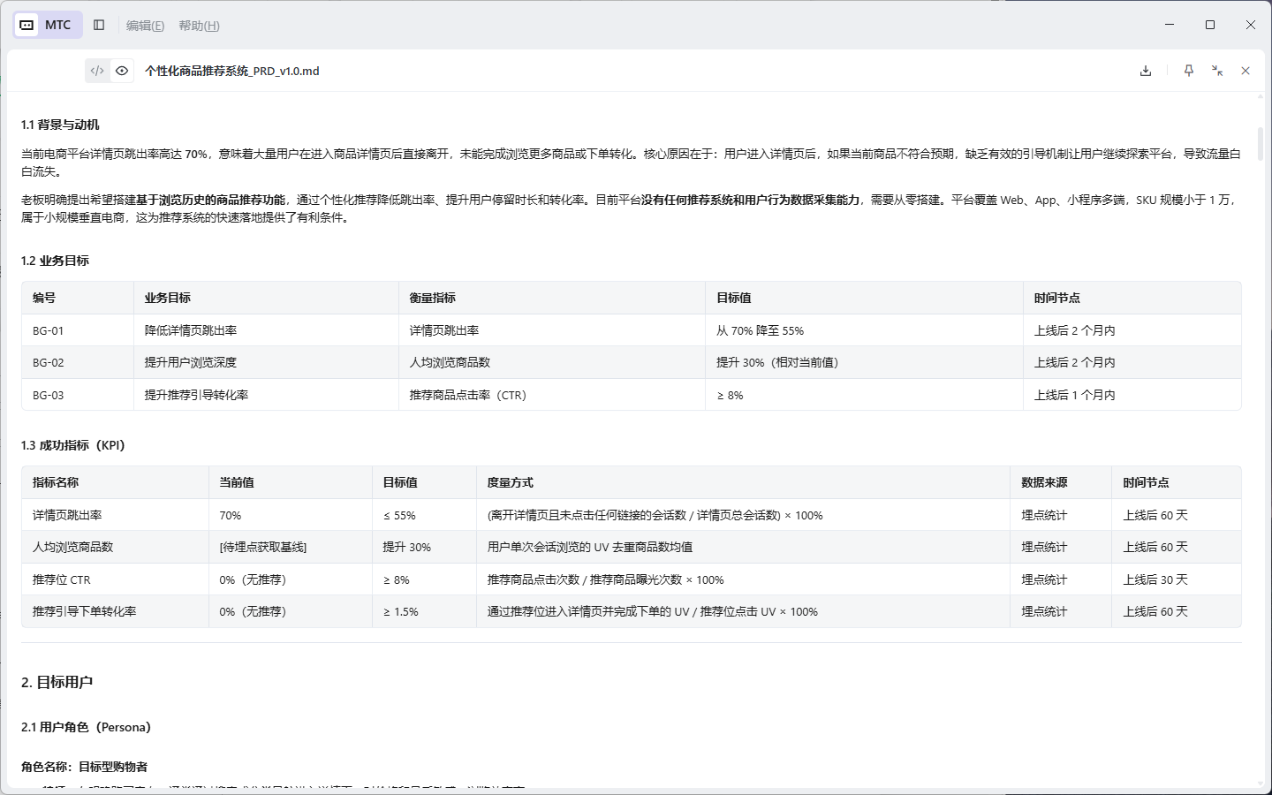Pin the document panel

coord(1189,71)
